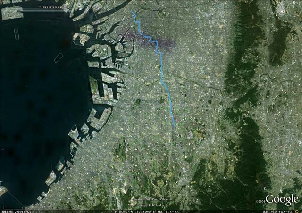Image resolution: width=302 pixels, height=213 pixels.
Task: Click the compass navigation ring
Action: click(294, 9)
